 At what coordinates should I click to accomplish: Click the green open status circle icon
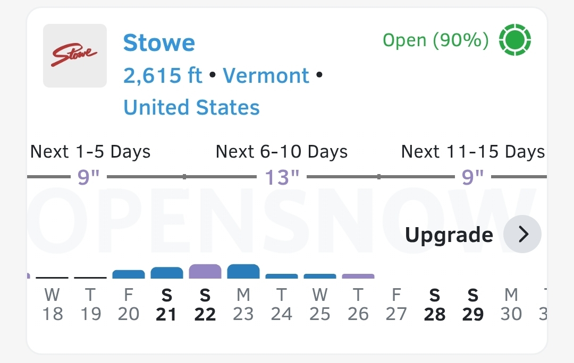(x=515, y=40)
